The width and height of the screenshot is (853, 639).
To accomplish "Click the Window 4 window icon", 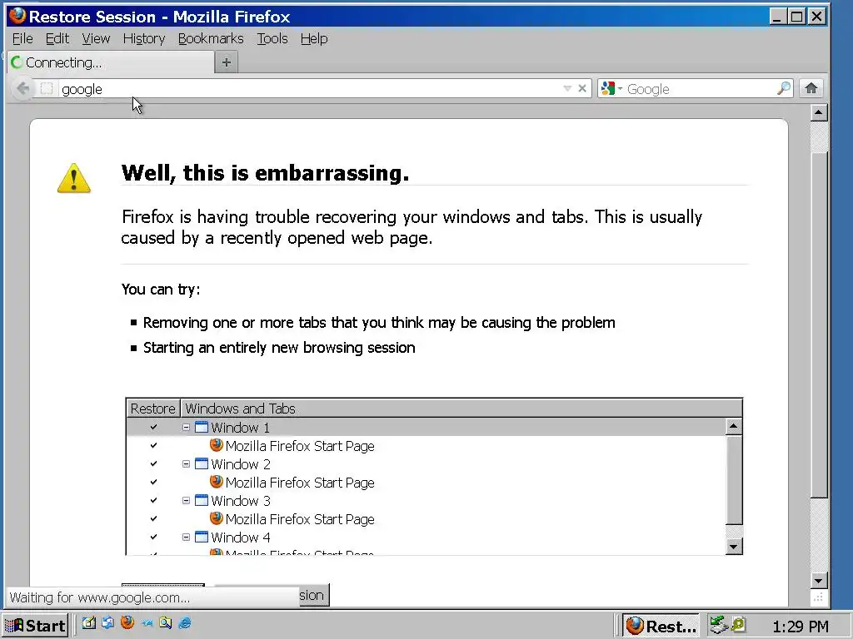I will [x=202, y=537].
